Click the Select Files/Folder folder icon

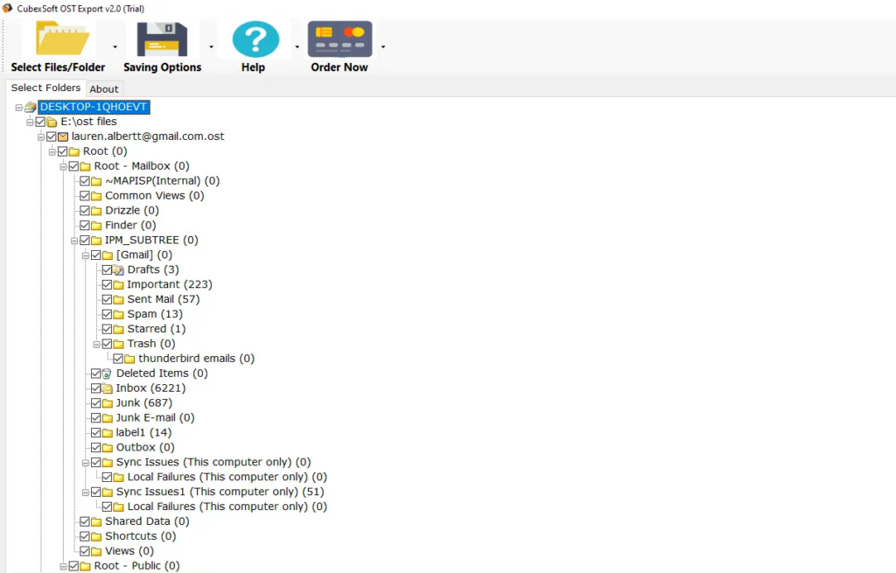(62, 38)
